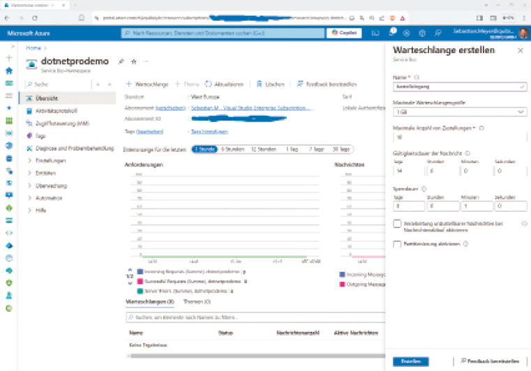The image size is (531, 371).
Task: Click info icon beside Sperrdauer
Action: point(424,189)
